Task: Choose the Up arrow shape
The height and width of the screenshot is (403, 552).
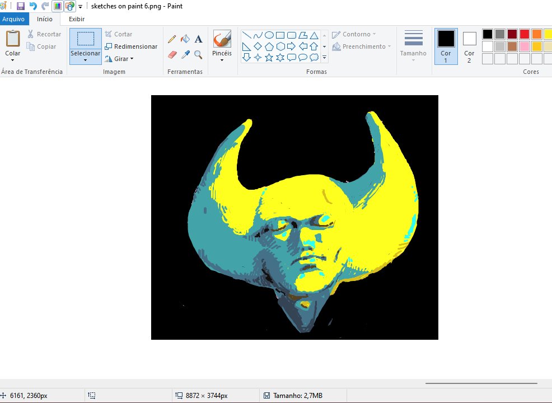Action: point(314,46)
